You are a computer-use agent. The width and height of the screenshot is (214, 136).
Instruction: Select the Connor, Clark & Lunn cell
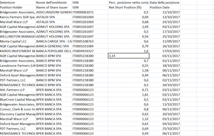tap(18, 109)
